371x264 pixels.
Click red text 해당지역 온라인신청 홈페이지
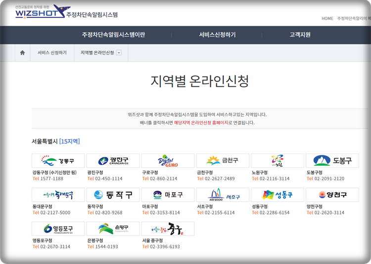point(201,123)
